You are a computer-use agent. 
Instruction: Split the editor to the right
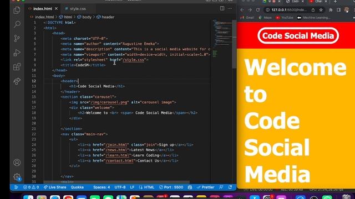coord(222,9)
